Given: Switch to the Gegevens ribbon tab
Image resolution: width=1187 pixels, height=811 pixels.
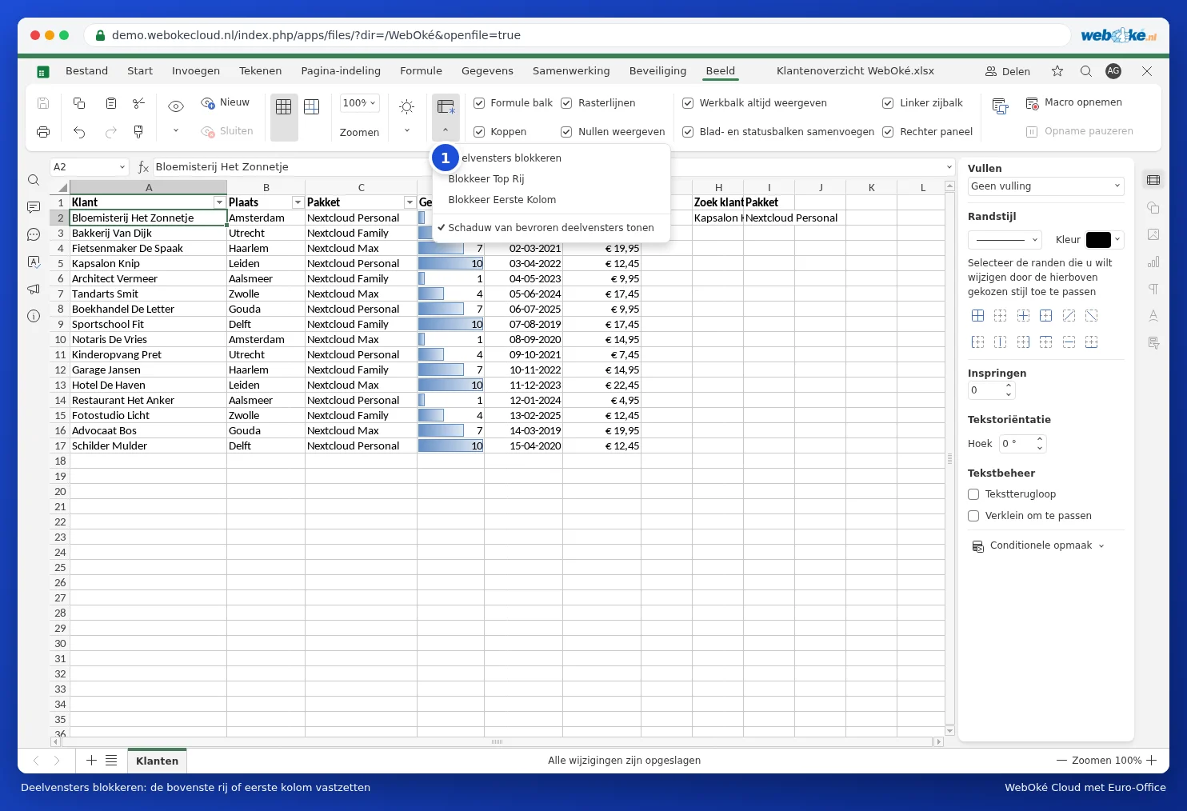Looking at the screenshot, I should point(487,71).
